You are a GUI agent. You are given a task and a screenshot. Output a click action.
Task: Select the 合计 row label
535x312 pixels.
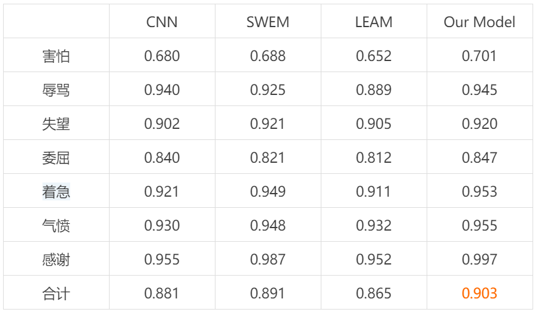point(56,294)
